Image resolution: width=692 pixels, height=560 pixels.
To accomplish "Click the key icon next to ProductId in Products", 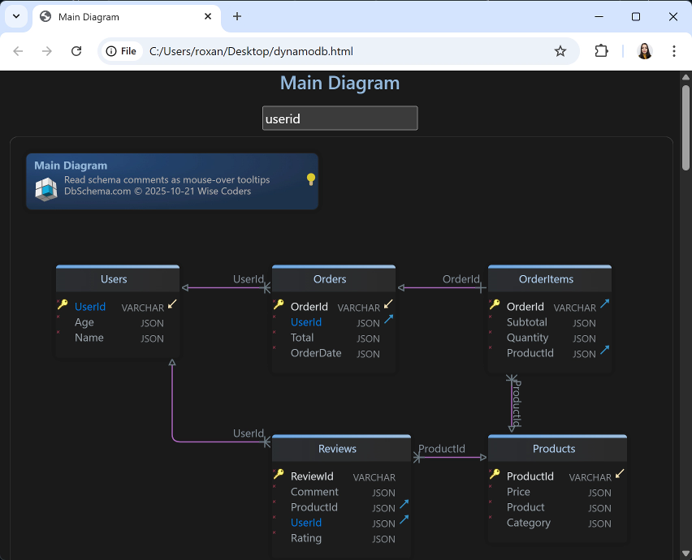I will (495, 475).
